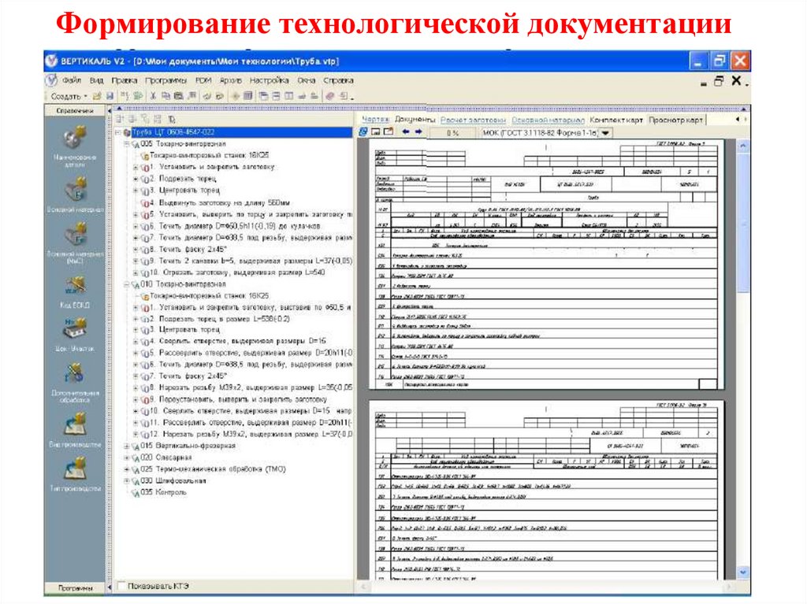Open the Создать dropdown arrow

point(86,96)
